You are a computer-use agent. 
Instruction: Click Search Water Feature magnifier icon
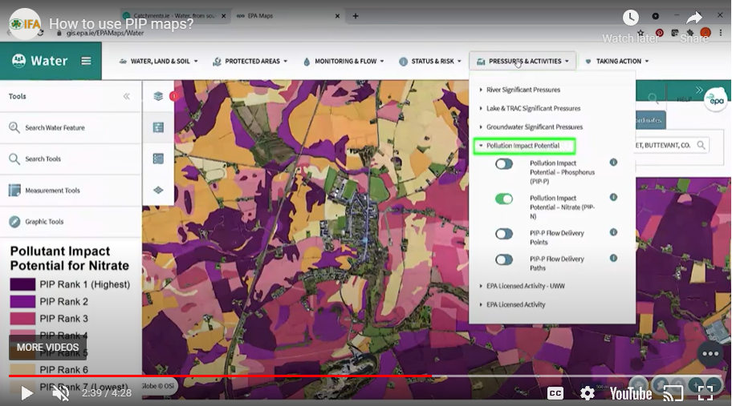(14, 127)
